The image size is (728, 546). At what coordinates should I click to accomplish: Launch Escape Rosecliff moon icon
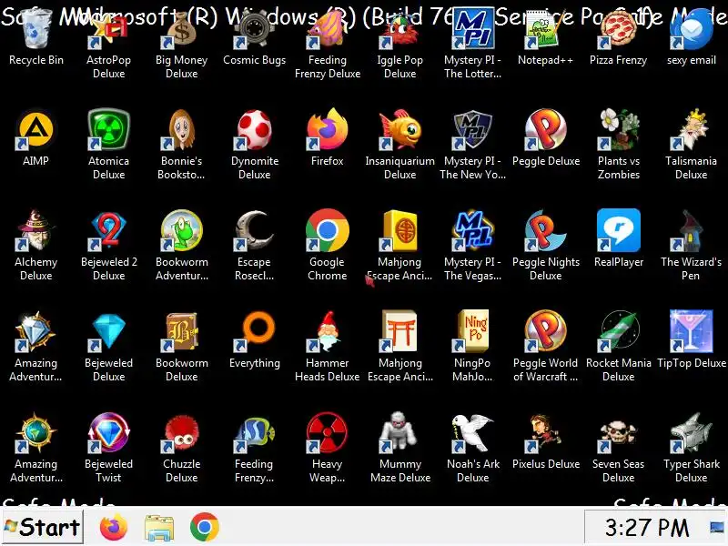(x=255, y=231)
